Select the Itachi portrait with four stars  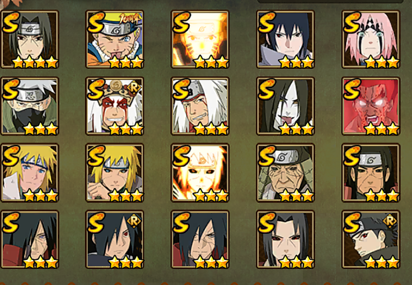coord(30,39)
